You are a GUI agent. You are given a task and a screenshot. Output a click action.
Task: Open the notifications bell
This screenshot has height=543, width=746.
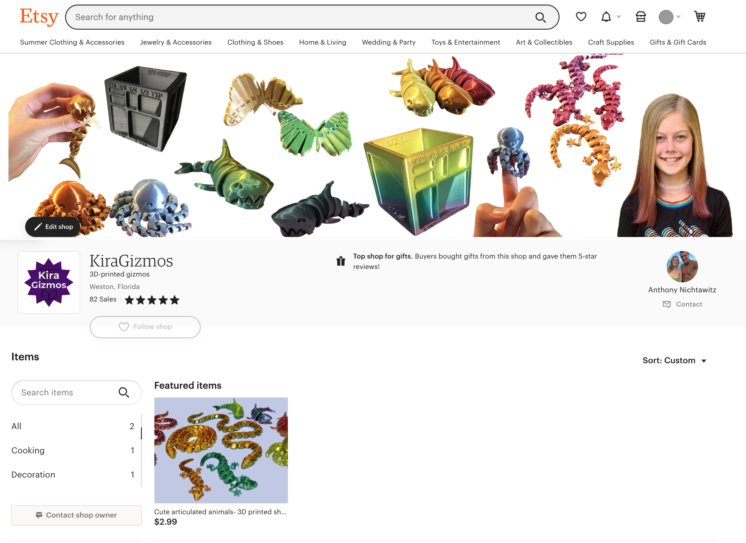606,17
